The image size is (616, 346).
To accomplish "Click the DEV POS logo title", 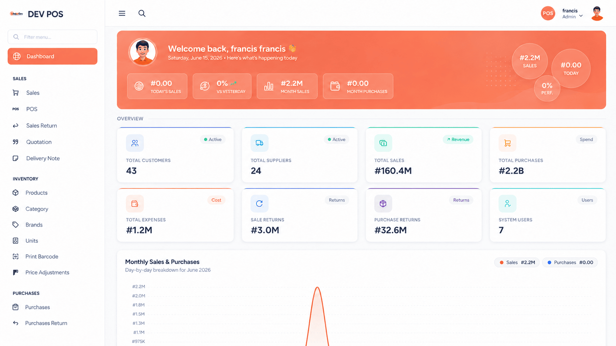I will click(x=45, y=14).
